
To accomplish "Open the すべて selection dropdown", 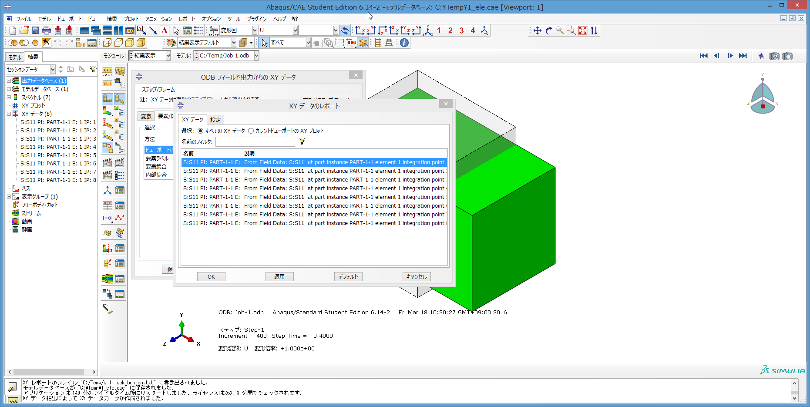I will click(308, 43).
